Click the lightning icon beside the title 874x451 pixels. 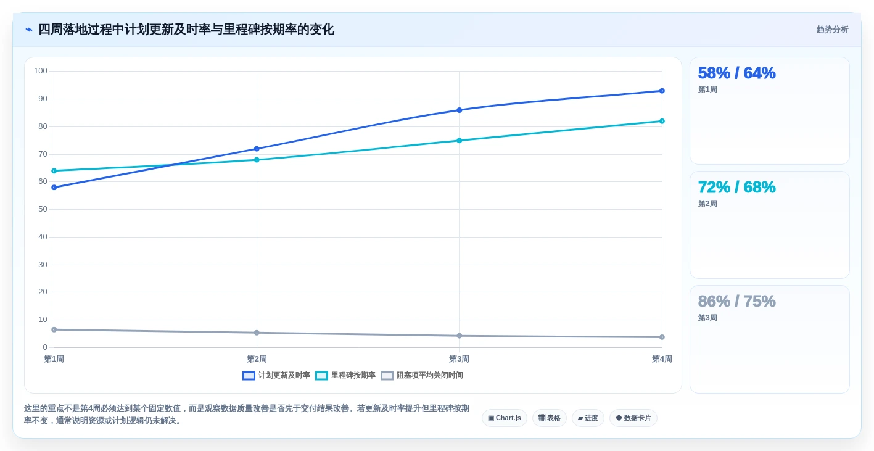point(29,30)
